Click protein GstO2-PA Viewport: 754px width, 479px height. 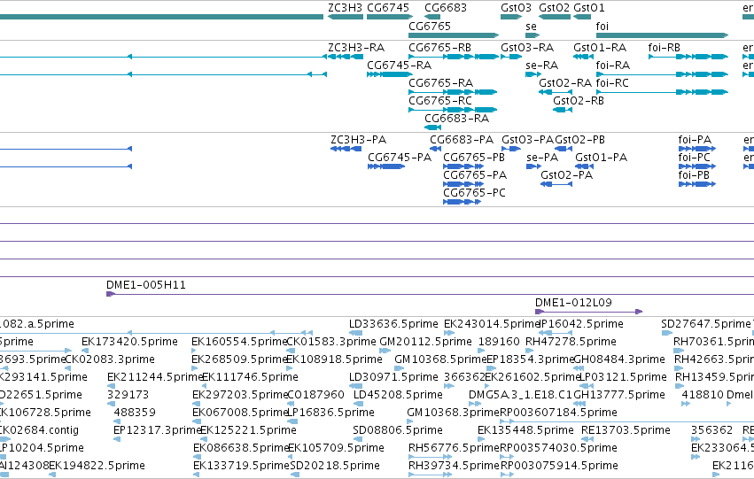(x=556, y=184)
